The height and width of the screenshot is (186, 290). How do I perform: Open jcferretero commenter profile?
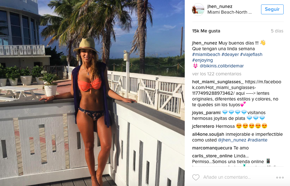tap(203, 126)
